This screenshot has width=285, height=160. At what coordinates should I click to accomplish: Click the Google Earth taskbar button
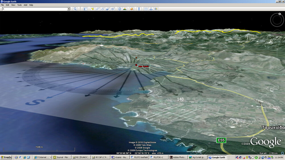point(217,157)
